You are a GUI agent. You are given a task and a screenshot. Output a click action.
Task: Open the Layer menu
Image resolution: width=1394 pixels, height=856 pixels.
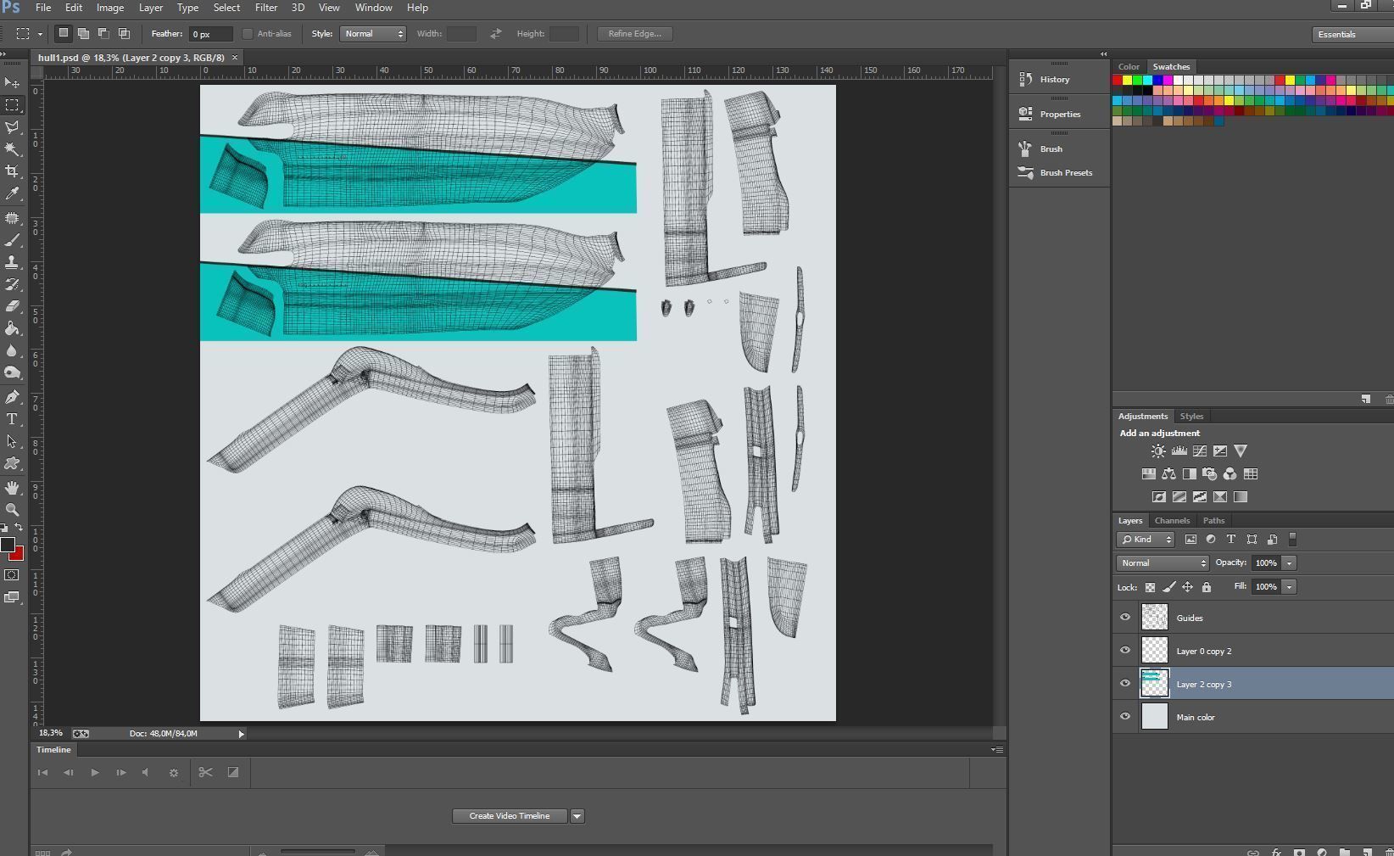coord(150,8)
